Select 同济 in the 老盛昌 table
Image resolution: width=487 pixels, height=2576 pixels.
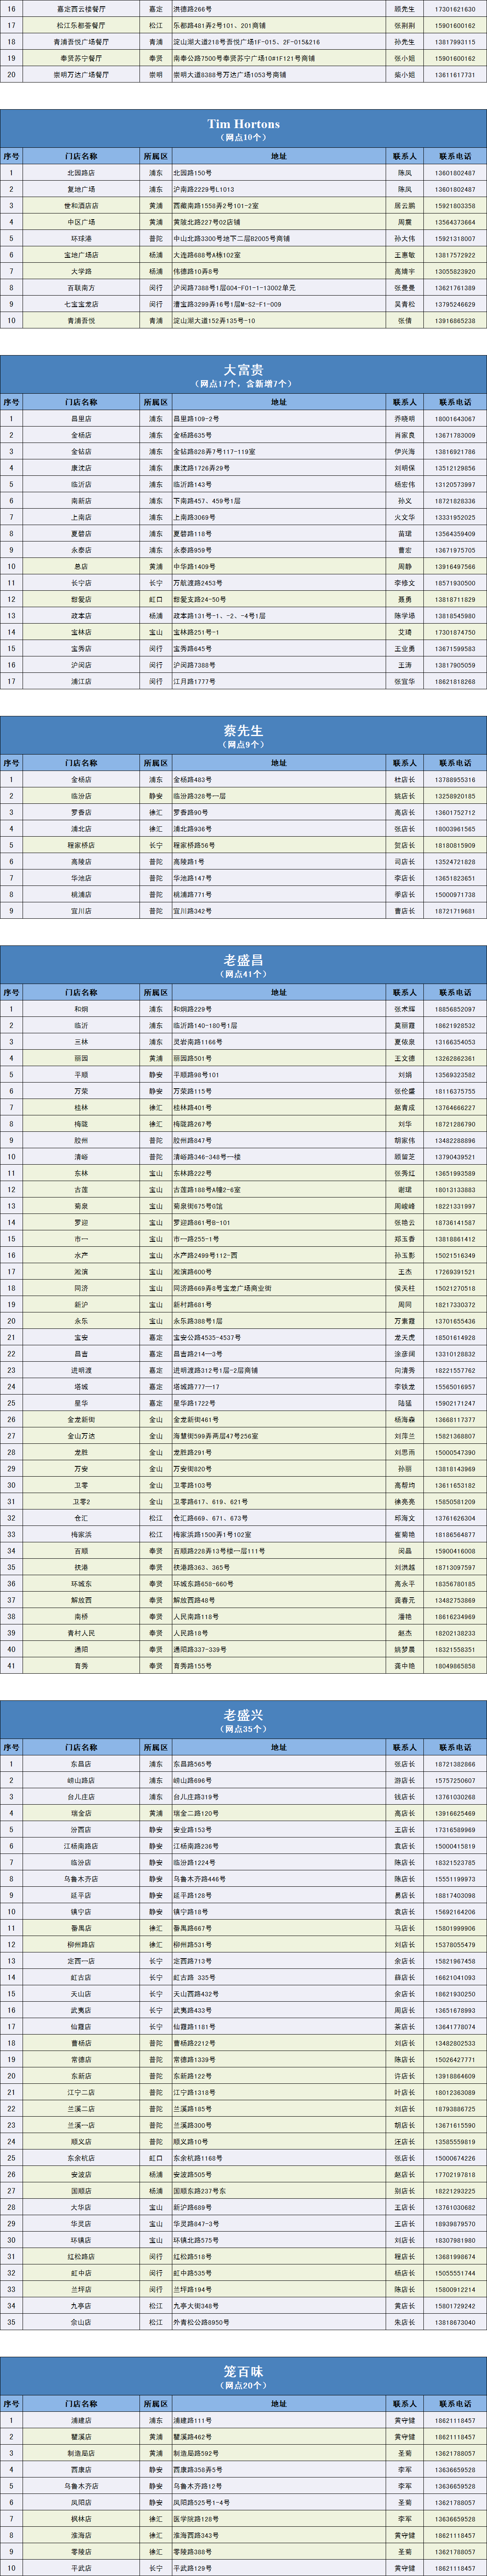pos(81,1288)
